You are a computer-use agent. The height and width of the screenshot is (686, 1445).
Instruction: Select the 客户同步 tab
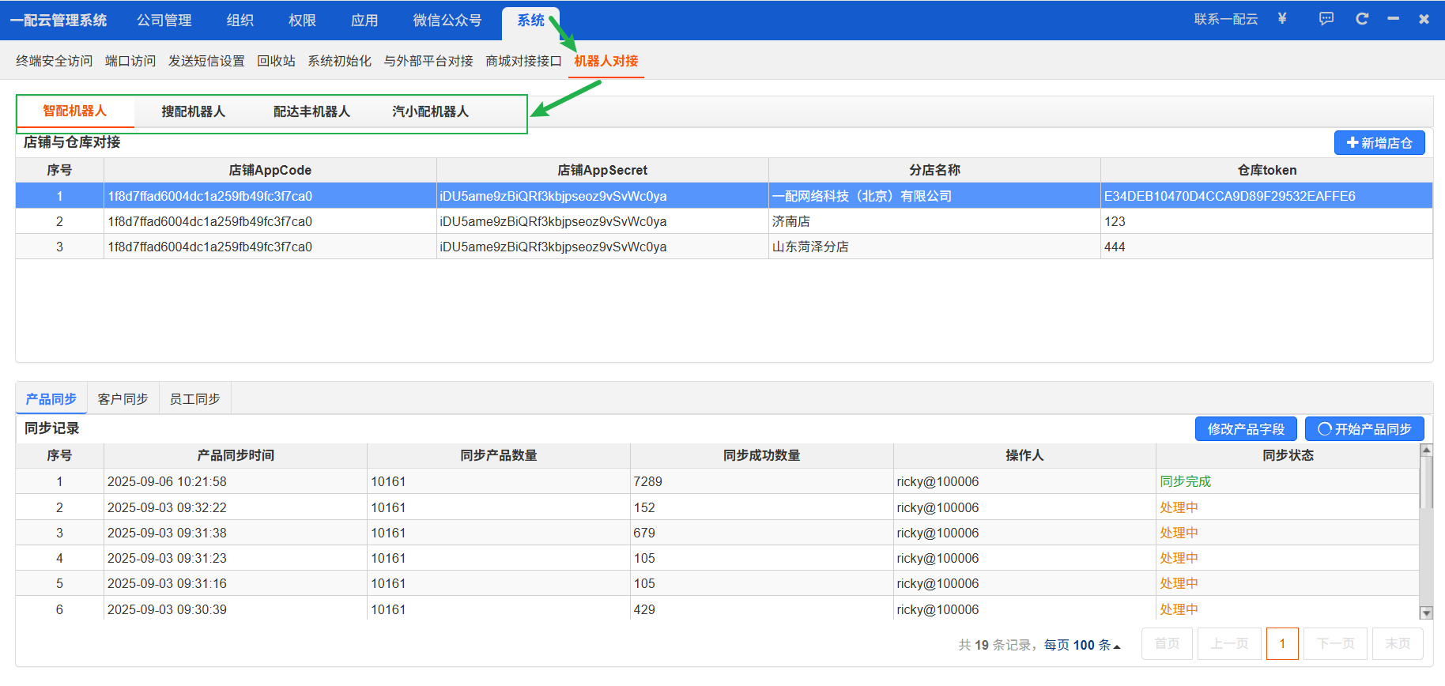tap(123, 399)
